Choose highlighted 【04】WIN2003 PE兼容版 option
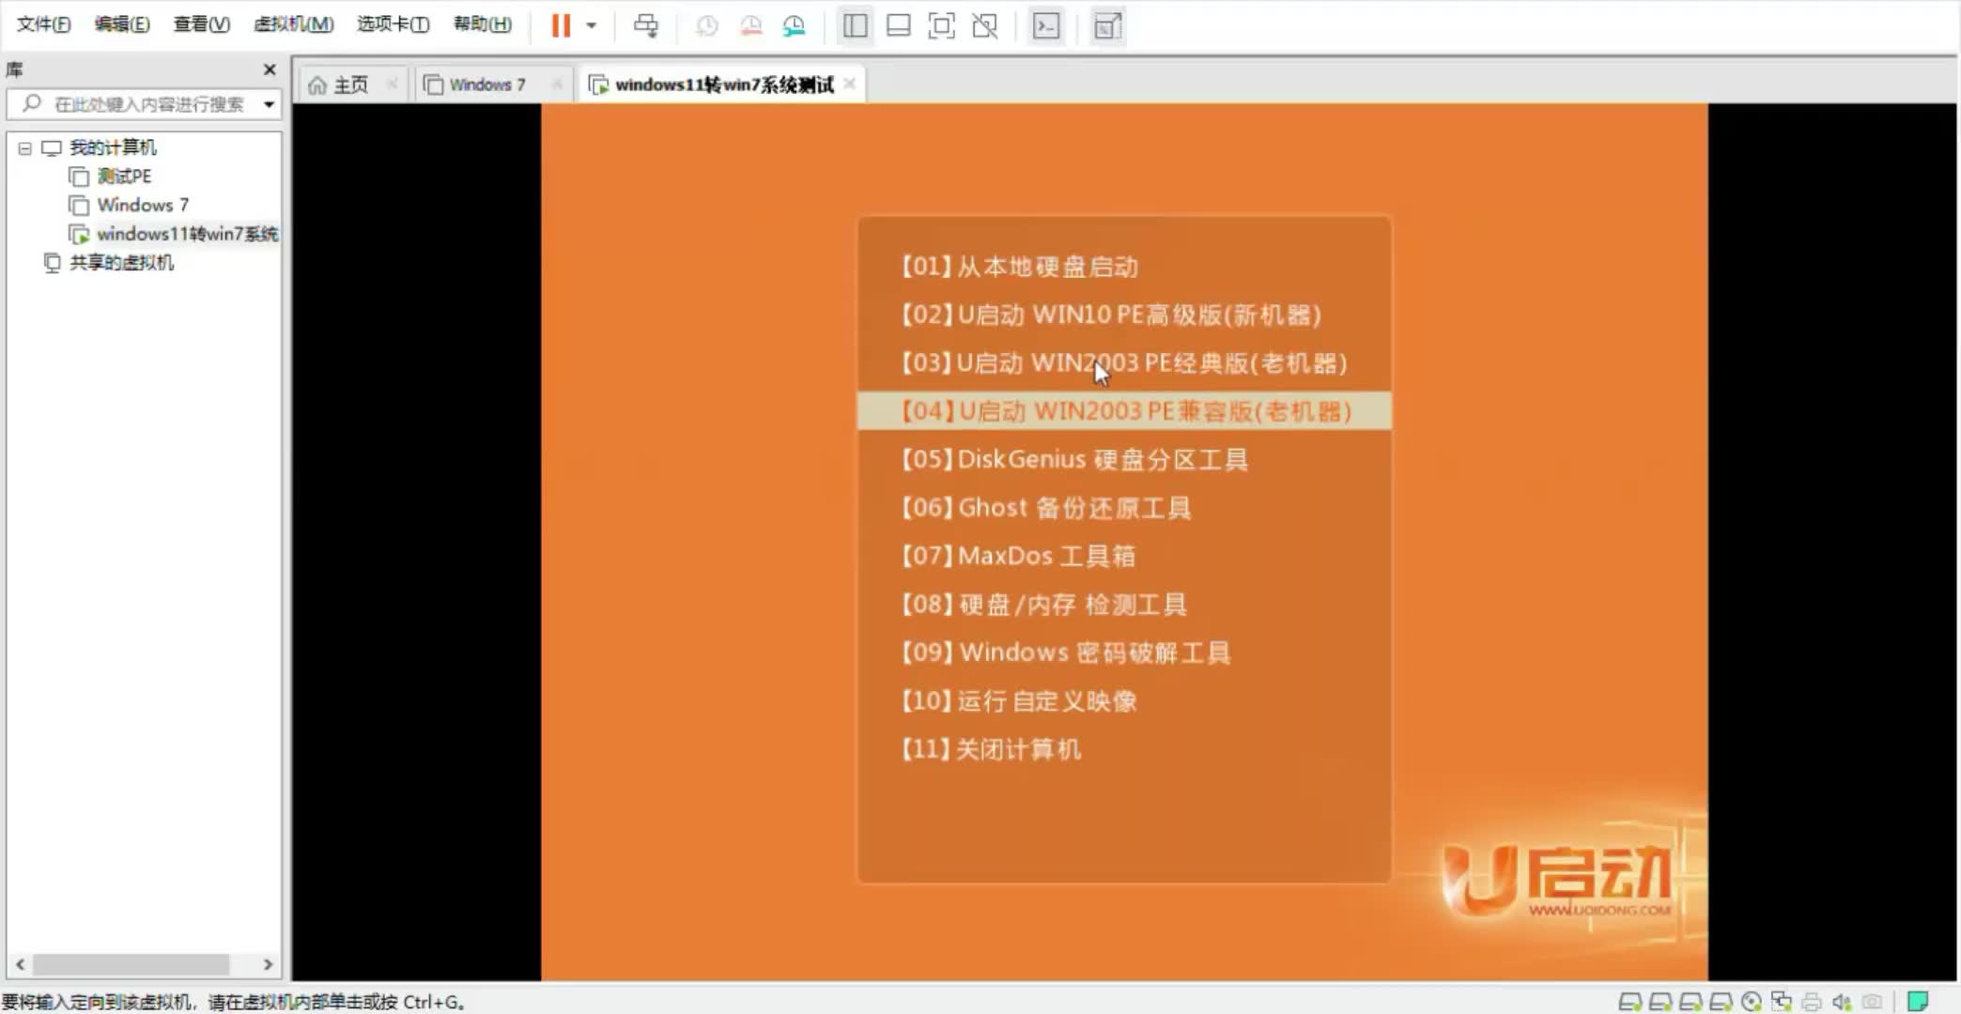This screenshot has width=1961, height=1014. coord(1124,411)
